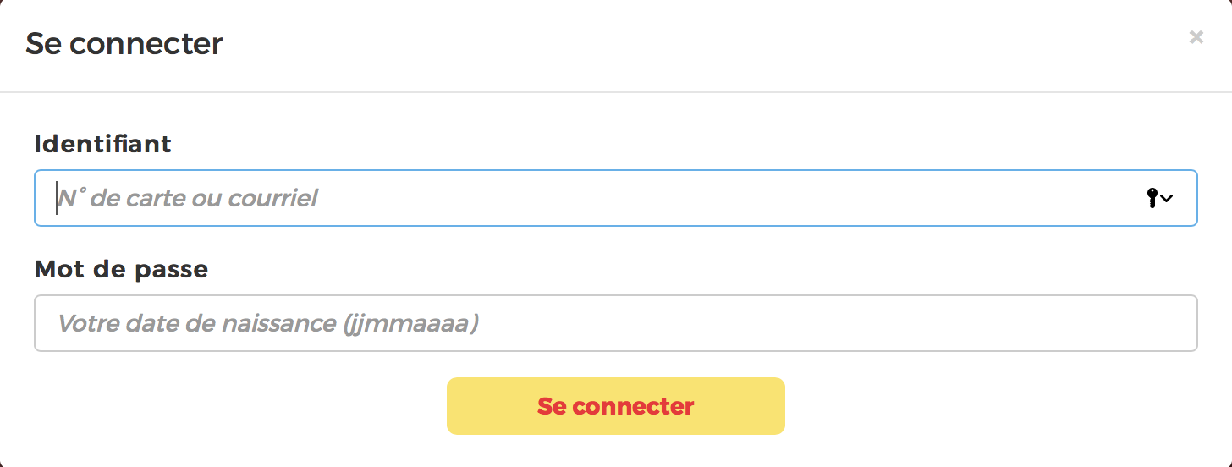
Task: Dismiss the login modal with the X
Action: (x=1196, y=37)
